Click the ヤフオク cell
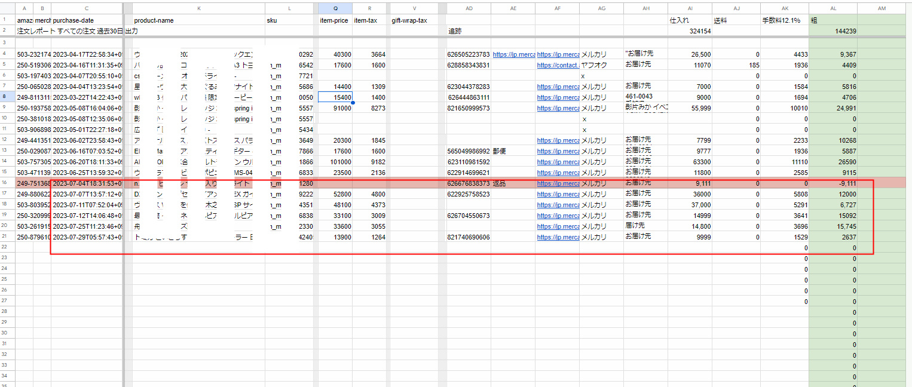Image resolution: width=912 pixels, height=387 pixels. pyautogui.click(x=601, y=65)
